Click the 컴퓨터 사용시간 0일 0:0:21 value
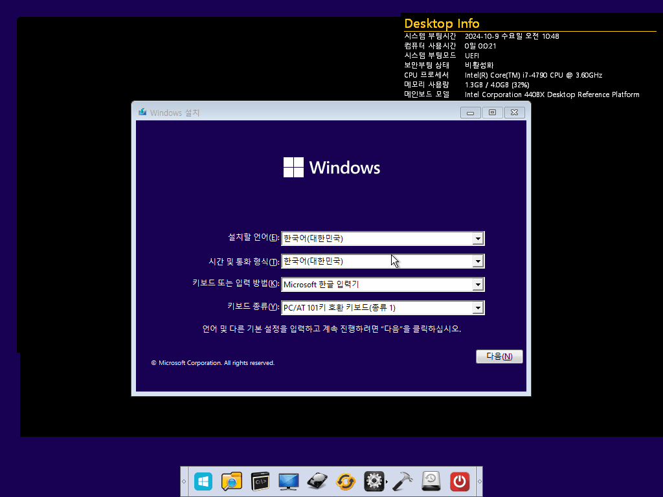This screenshot has width=663, height=497. click(x=480, y=46)
